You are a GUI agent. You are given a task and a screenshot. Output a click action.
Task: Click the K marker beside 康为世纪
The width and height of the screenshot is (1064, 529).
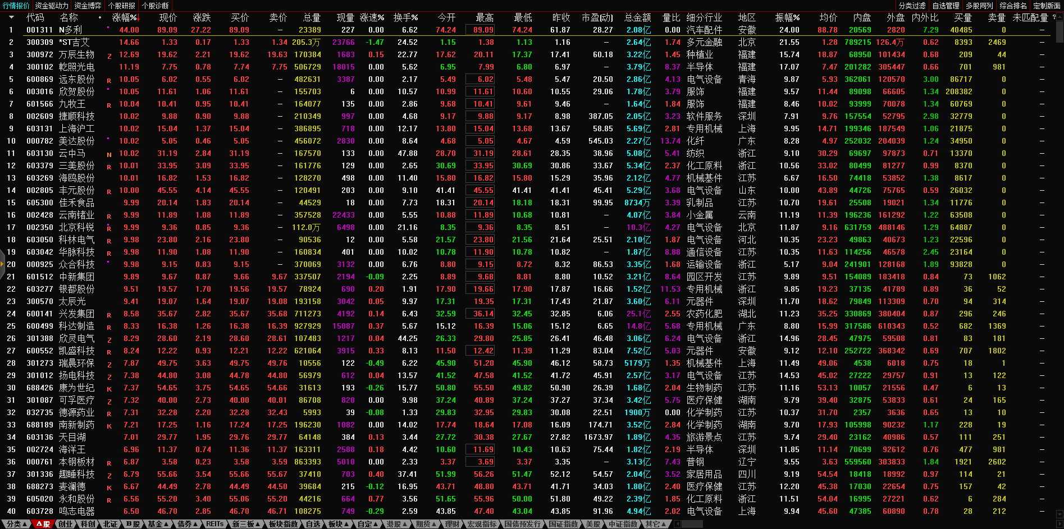pyautogui.click(x=109, y=389)
